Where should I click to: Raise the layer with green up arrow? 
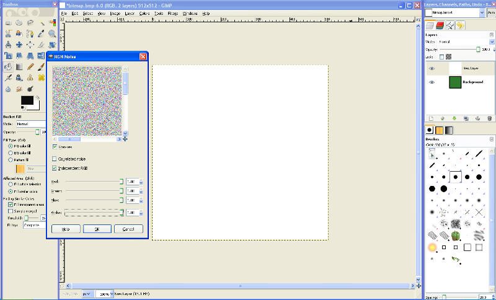pyautogui.click(x=443, y=118)
